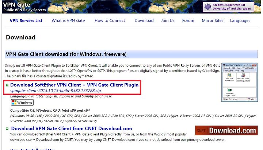Viewport: 263px width, 150px height.
Task: Enlarge the SoftEther VPN Client Manager screenshot
Action: tap(240, 82)
